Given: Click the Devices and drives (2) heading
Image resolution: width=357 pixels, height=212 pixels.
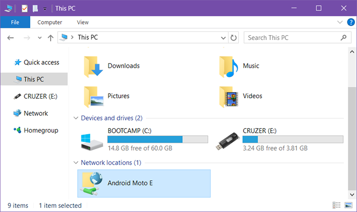Looking at the screenshot, I should point(111,118).
